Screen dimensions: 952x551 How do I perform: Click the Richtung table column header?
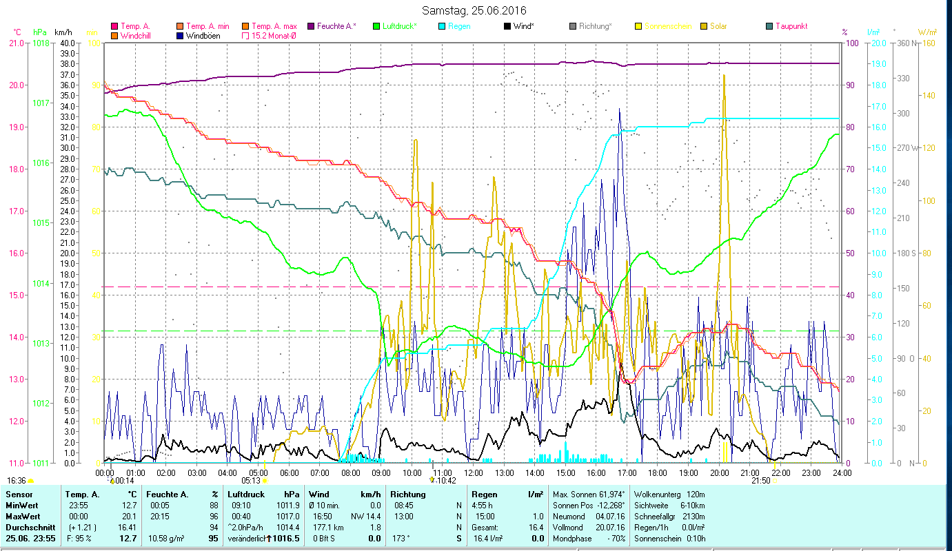(x=408, y=495)
